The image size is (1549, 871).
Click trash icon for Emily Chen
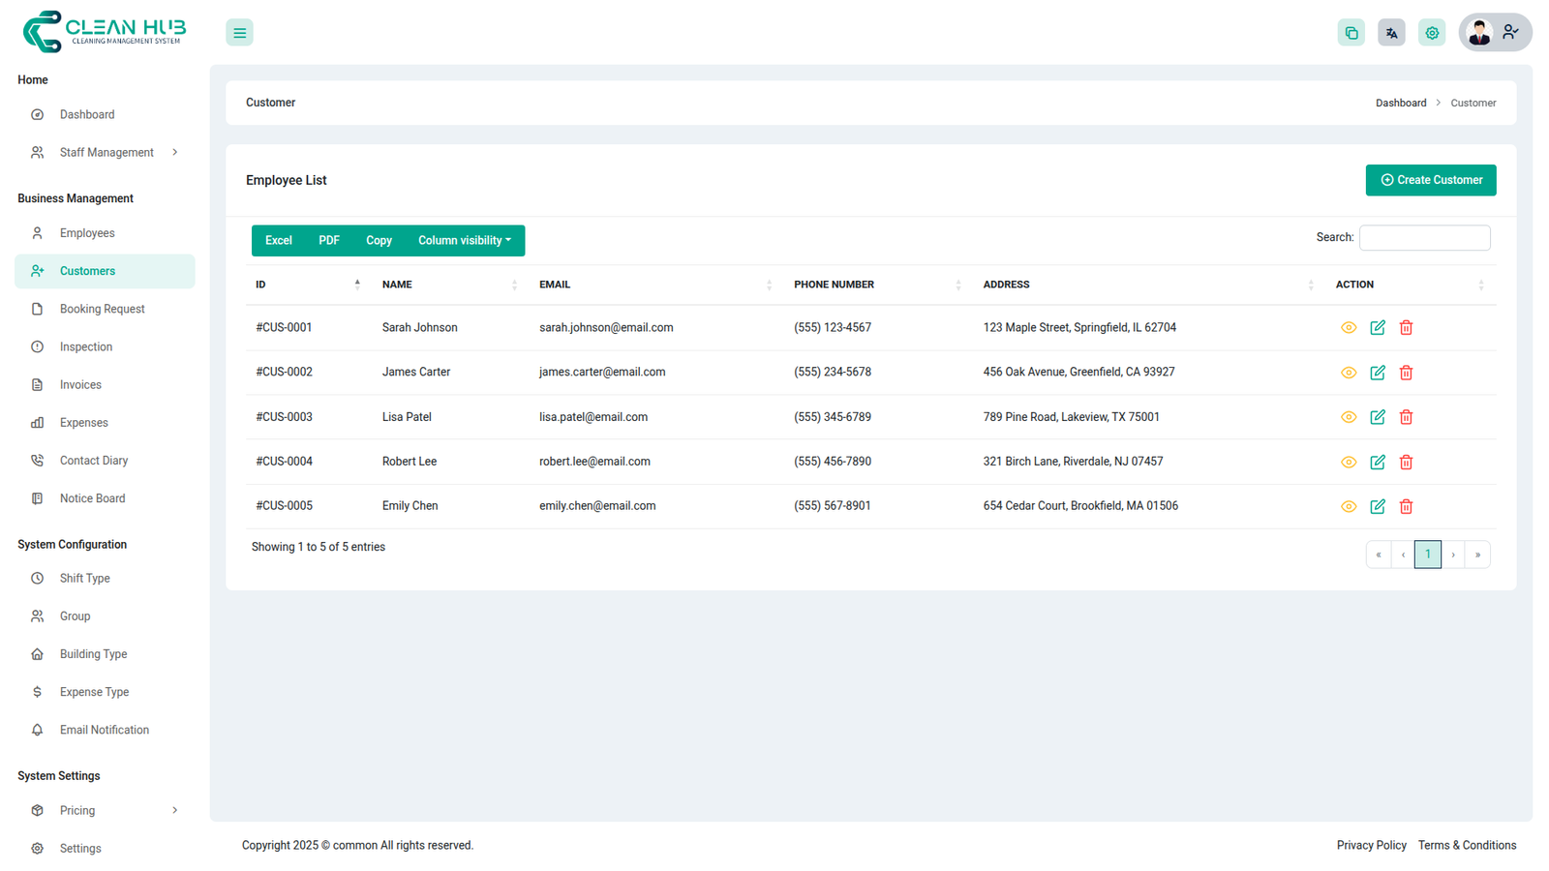(x=1406, y=507)
